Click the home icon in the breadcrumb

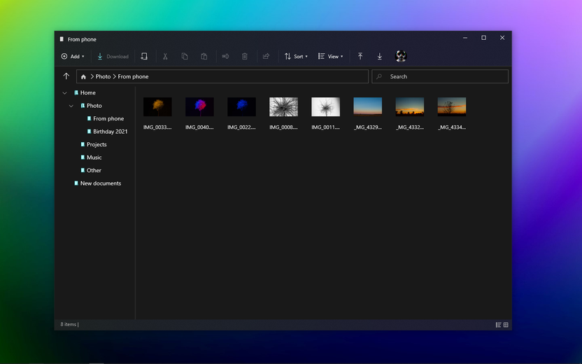coord(83,76)
